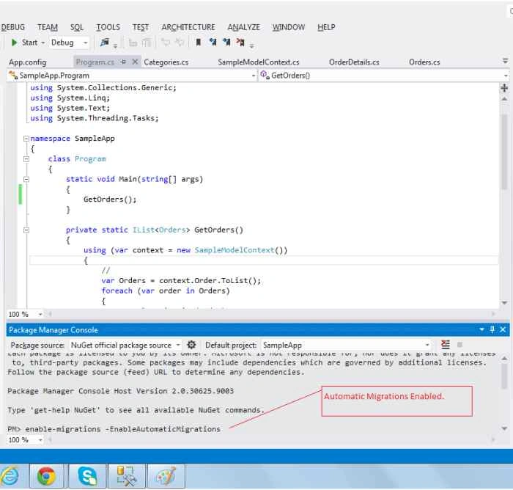Image resolution: width=513 pixels, height=490 pixels.
Task: Click the grey stop command icon in console
Action: 460,345
